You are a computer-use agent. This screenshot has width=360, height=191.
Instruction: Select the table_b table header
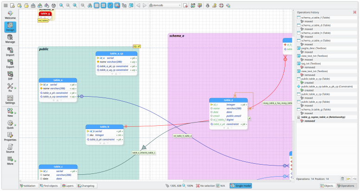(x=104, y=127)
